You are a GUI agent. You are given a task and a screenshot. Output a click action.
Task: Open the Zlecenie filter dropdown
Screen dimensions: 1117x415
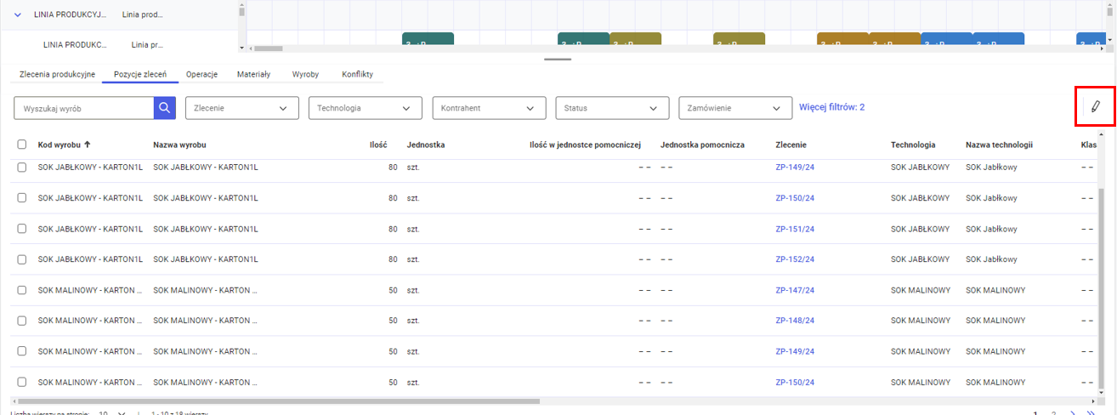242,108
